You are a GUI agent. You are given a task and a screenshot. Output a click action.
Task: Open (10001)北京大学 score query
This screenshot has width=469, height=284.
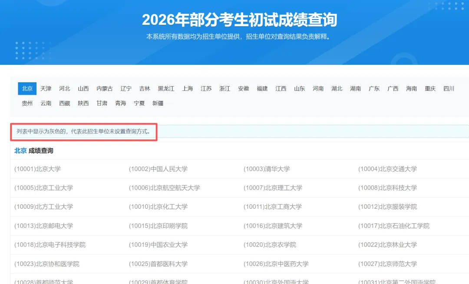pyautogui.click(x=37, y=169)
